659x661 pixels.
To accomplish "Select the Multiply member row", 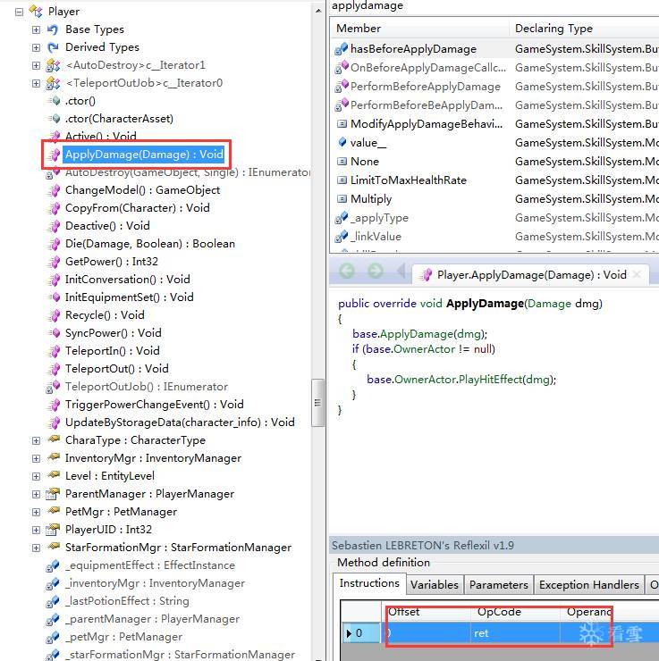I will pyautogui.click(x=494, y=199).
